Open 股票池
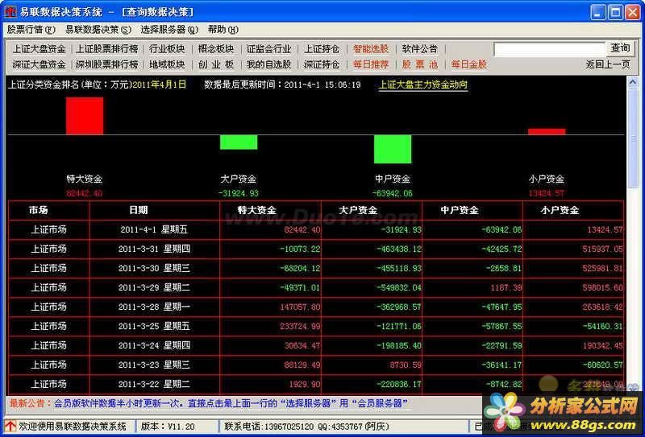The height and width of the screenshot is (437, 645). [x=419, y=64]
